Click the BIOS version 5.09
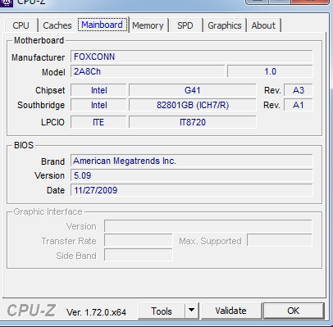333x327 pixels. (x=191, y=175)
